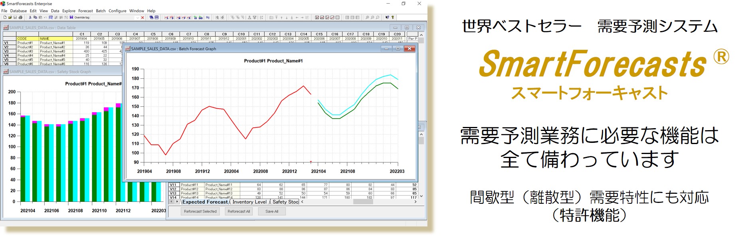Switch to Expected Forecast tab

(205, 202)
